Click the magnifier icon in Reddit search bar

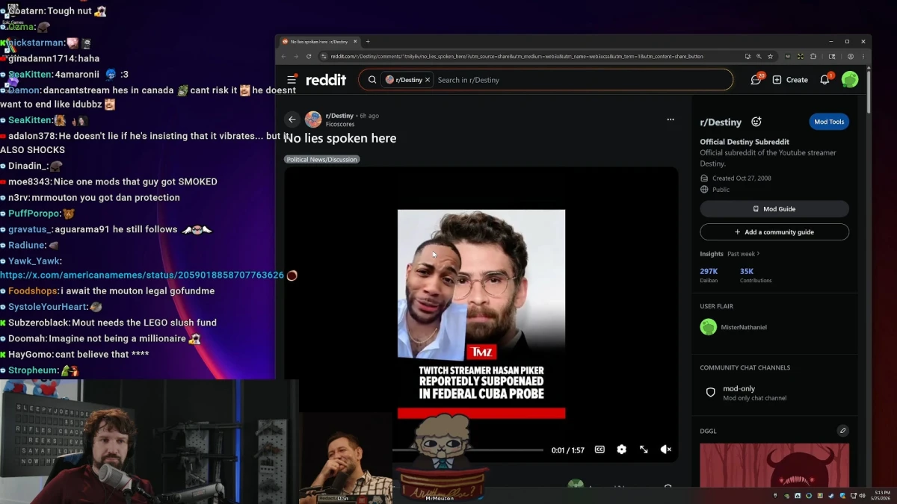372,80
